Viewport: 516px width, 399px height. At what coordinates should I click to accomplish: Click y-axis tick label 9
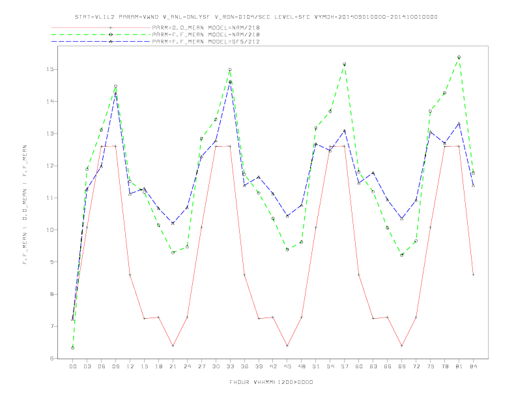52,262
